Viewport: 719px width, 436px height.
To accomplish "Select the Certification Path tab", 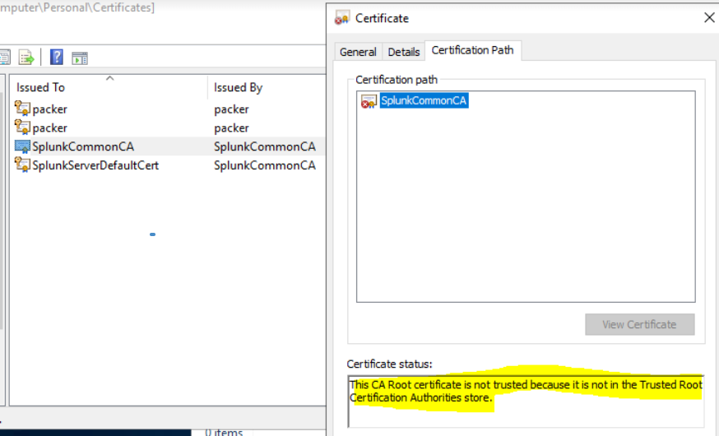I will pyautogui.click(x=472, y=50).
